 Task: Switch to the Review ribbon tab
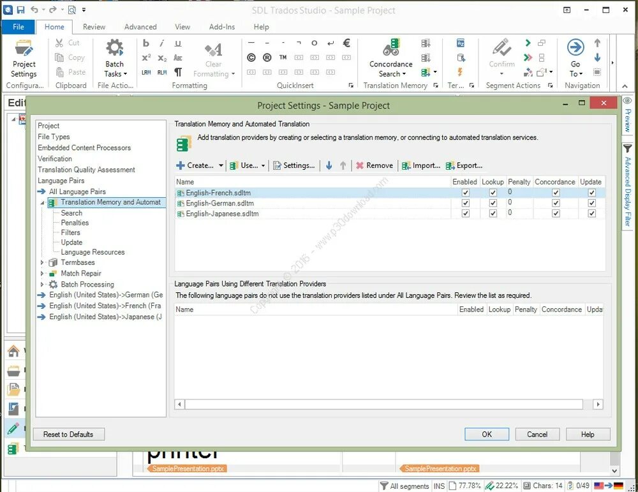coord(94,27)
